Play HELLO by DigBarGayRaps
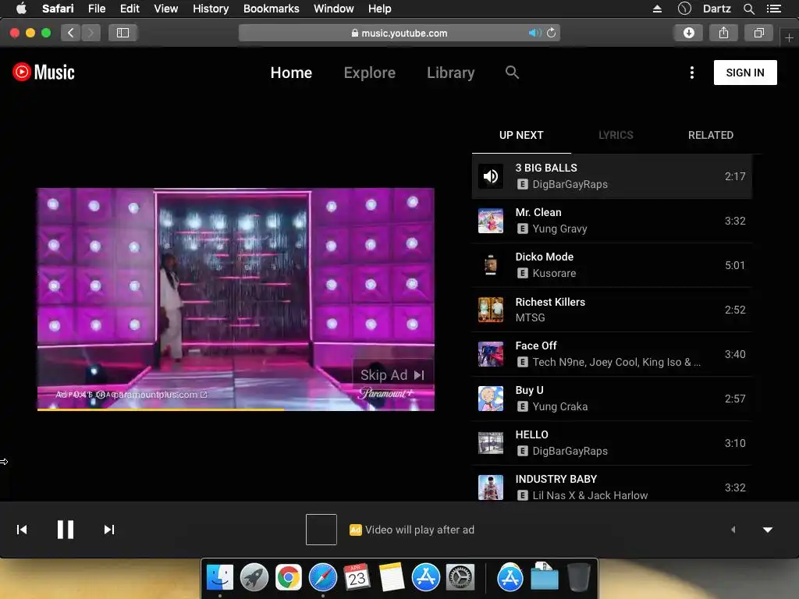 [612, 443]
